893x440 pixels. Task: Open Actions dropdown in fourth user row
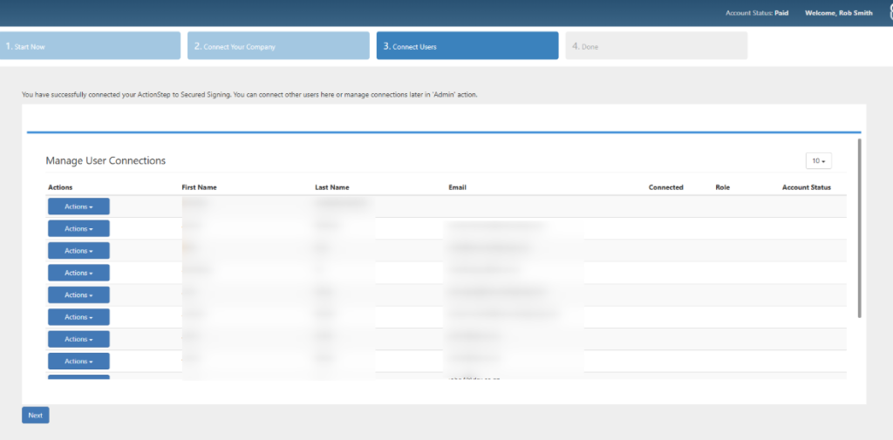coord(78,273)
